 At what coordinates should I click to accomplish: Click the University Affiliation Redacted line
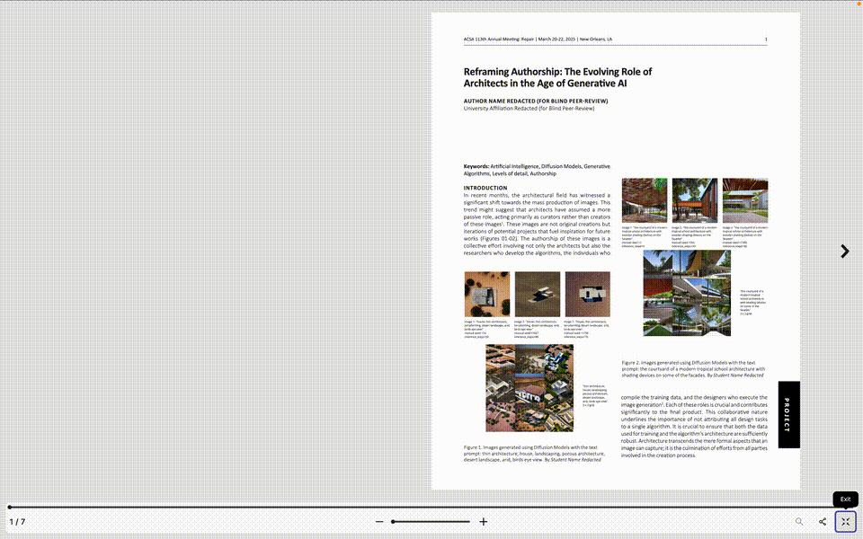coord(529,109)
